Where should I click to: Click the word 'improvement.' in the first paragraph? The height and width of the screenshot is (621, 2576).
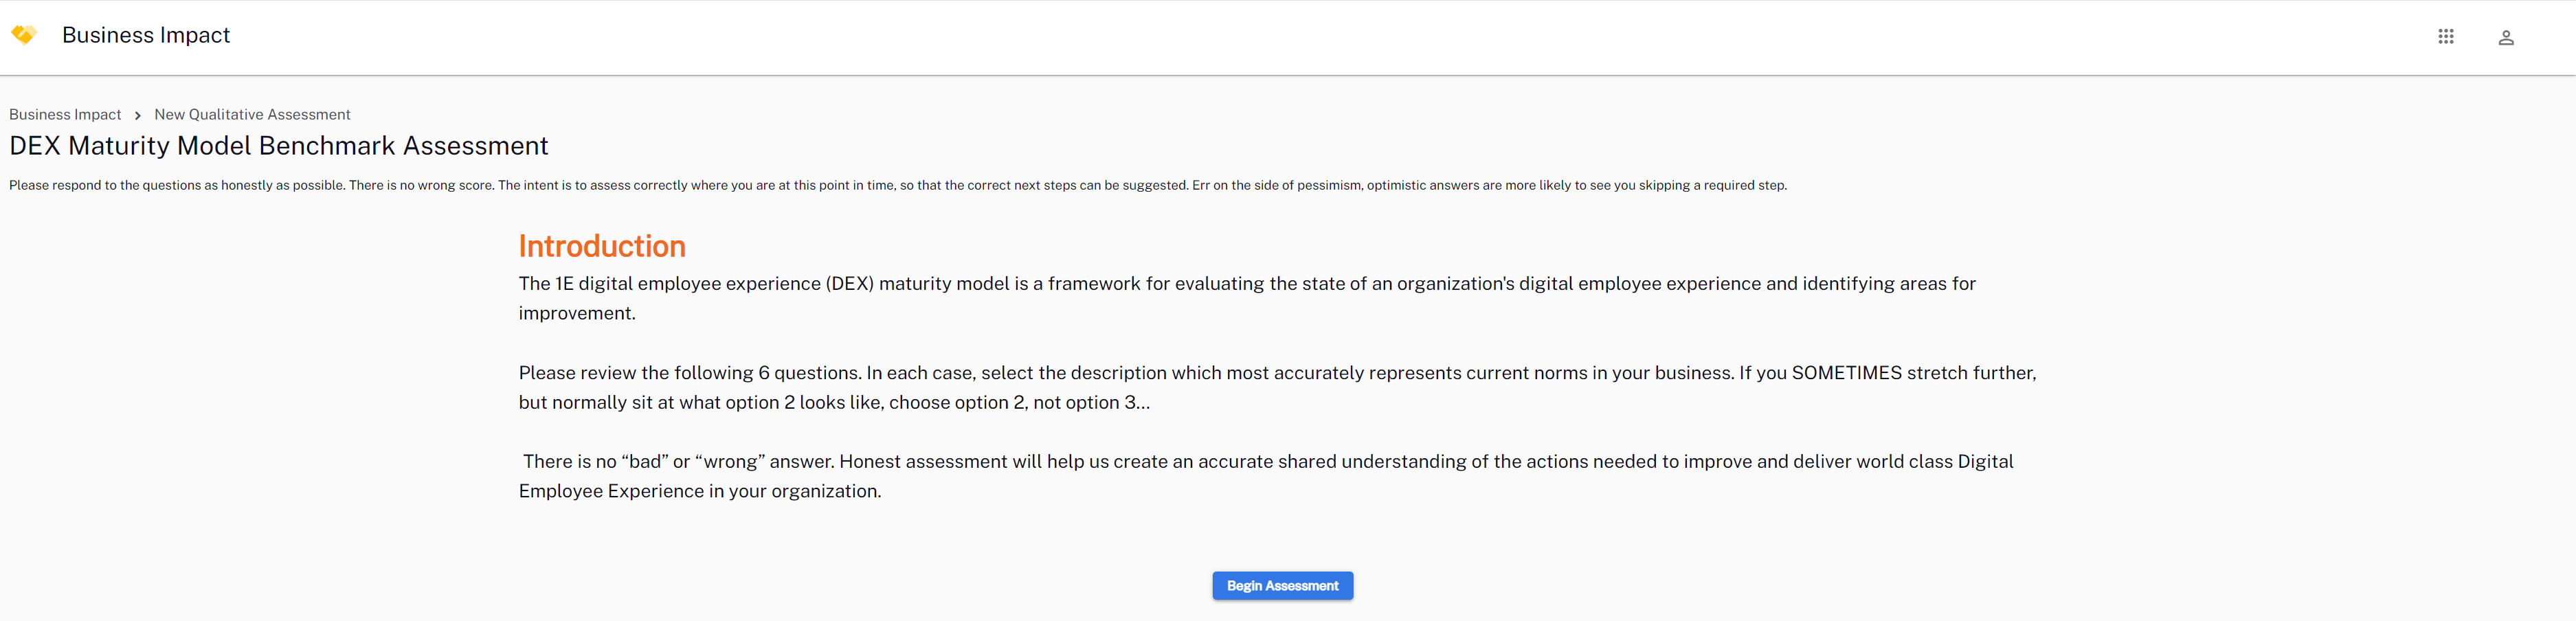pyautogui.click(x=577, y=314)
